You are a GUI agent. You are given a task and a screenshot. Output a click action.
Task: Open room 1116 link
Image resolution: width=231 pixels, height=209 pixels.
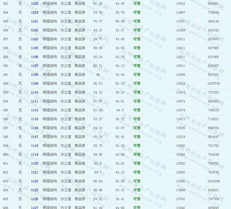pos(34,128)
